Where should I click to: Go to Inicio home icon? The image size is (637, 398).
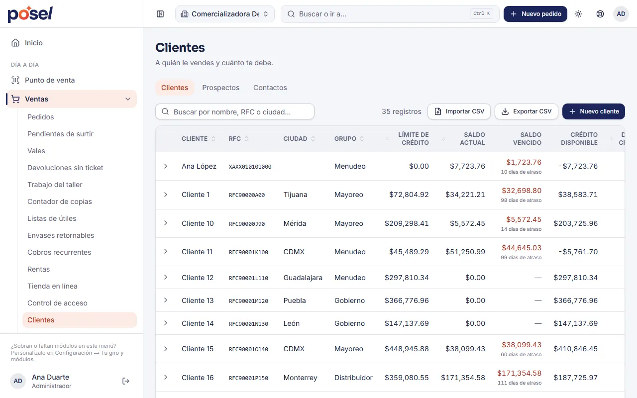click(x=15, y=43)
